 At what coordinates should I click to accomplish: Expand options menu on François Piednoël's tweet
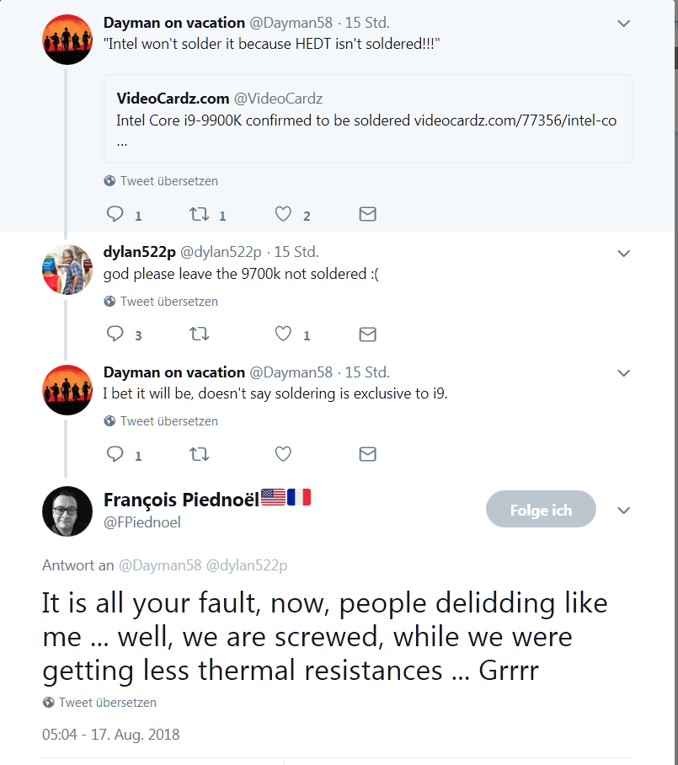(x=623, y=510)
